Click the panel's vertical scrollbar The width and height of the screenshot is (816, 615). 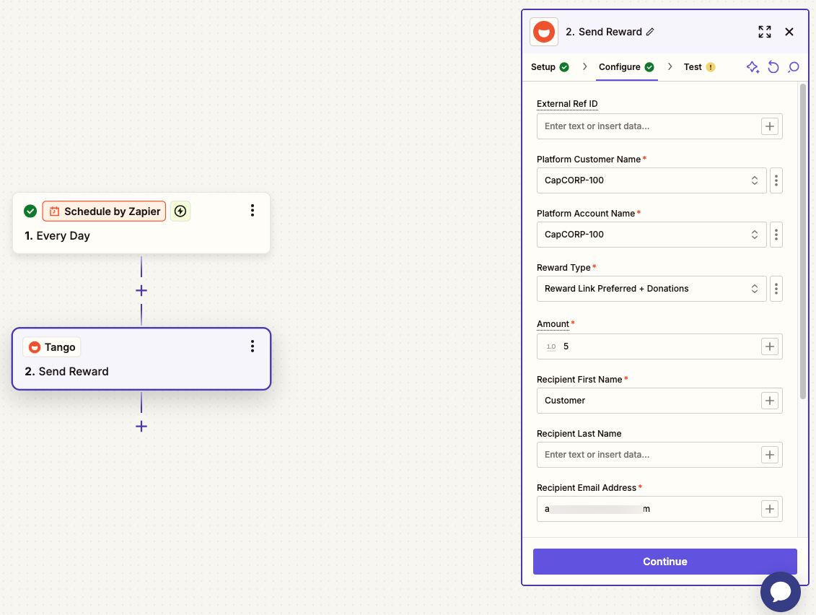[x=803, y=241]
